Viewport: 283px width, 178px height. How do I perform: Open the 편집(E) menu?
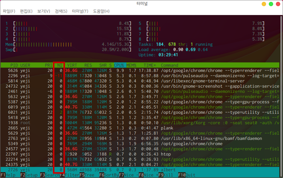click(x=26, y=11)
